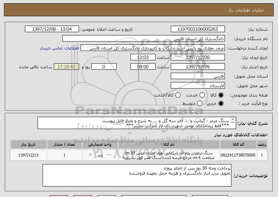Click the remaining time field 17:18:42
Viewport: 278px width, 197px height.
tap(66, 67)
